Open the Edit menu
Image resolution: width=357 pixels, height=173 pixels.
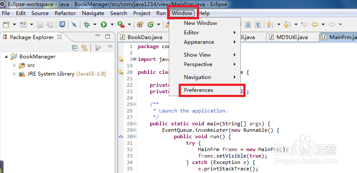(x=21, y=13)
